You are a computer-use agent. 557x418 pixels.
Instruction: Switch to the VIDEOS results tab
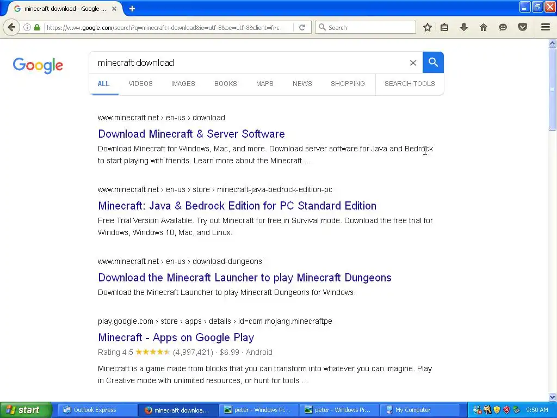[141, 83]
